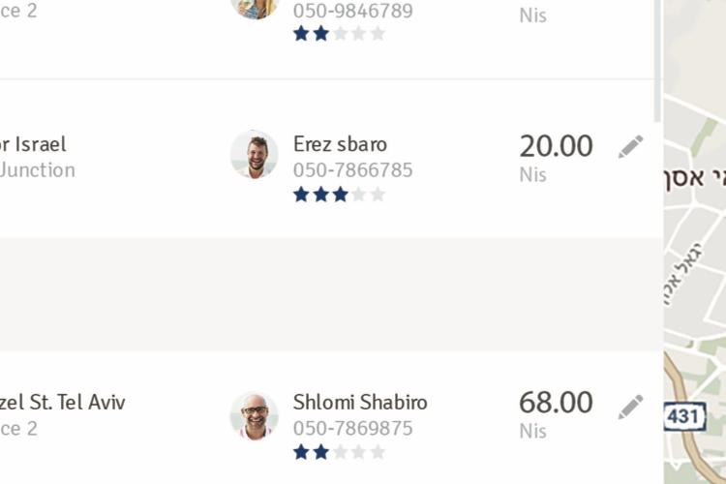Click the edit pencil for Erez sbaro
726x484 pixels.
(630, 146)
